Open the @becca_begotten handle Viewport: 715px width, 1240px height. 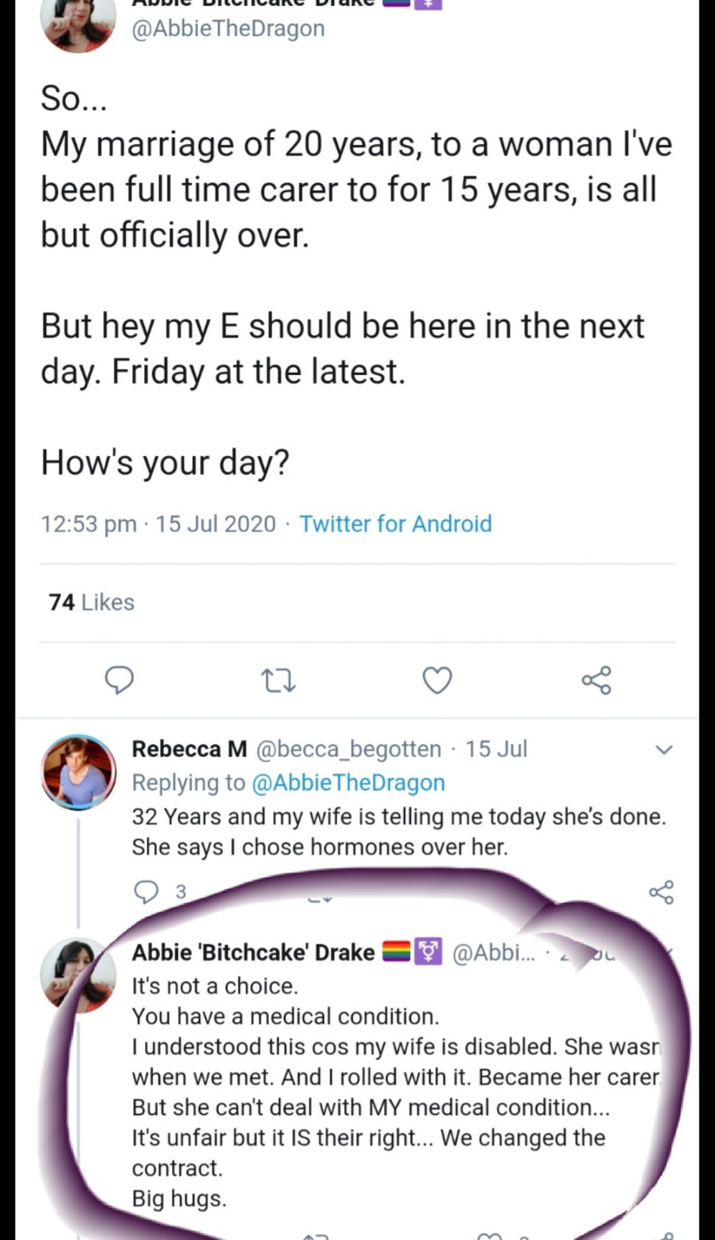point(348,749)
